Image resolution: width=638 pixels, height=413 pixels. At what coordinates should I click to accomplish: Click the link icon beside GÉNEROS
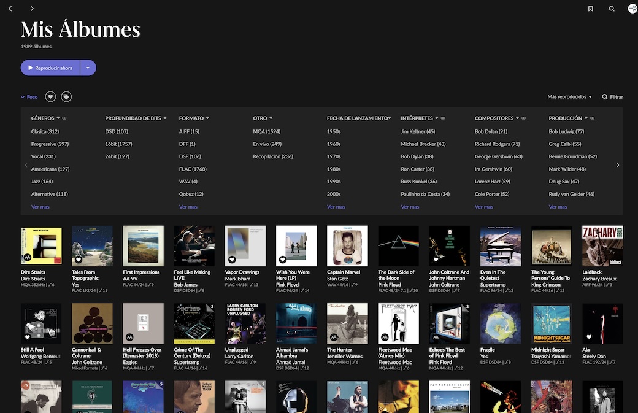pyautogui.click(x=64, y=118)
